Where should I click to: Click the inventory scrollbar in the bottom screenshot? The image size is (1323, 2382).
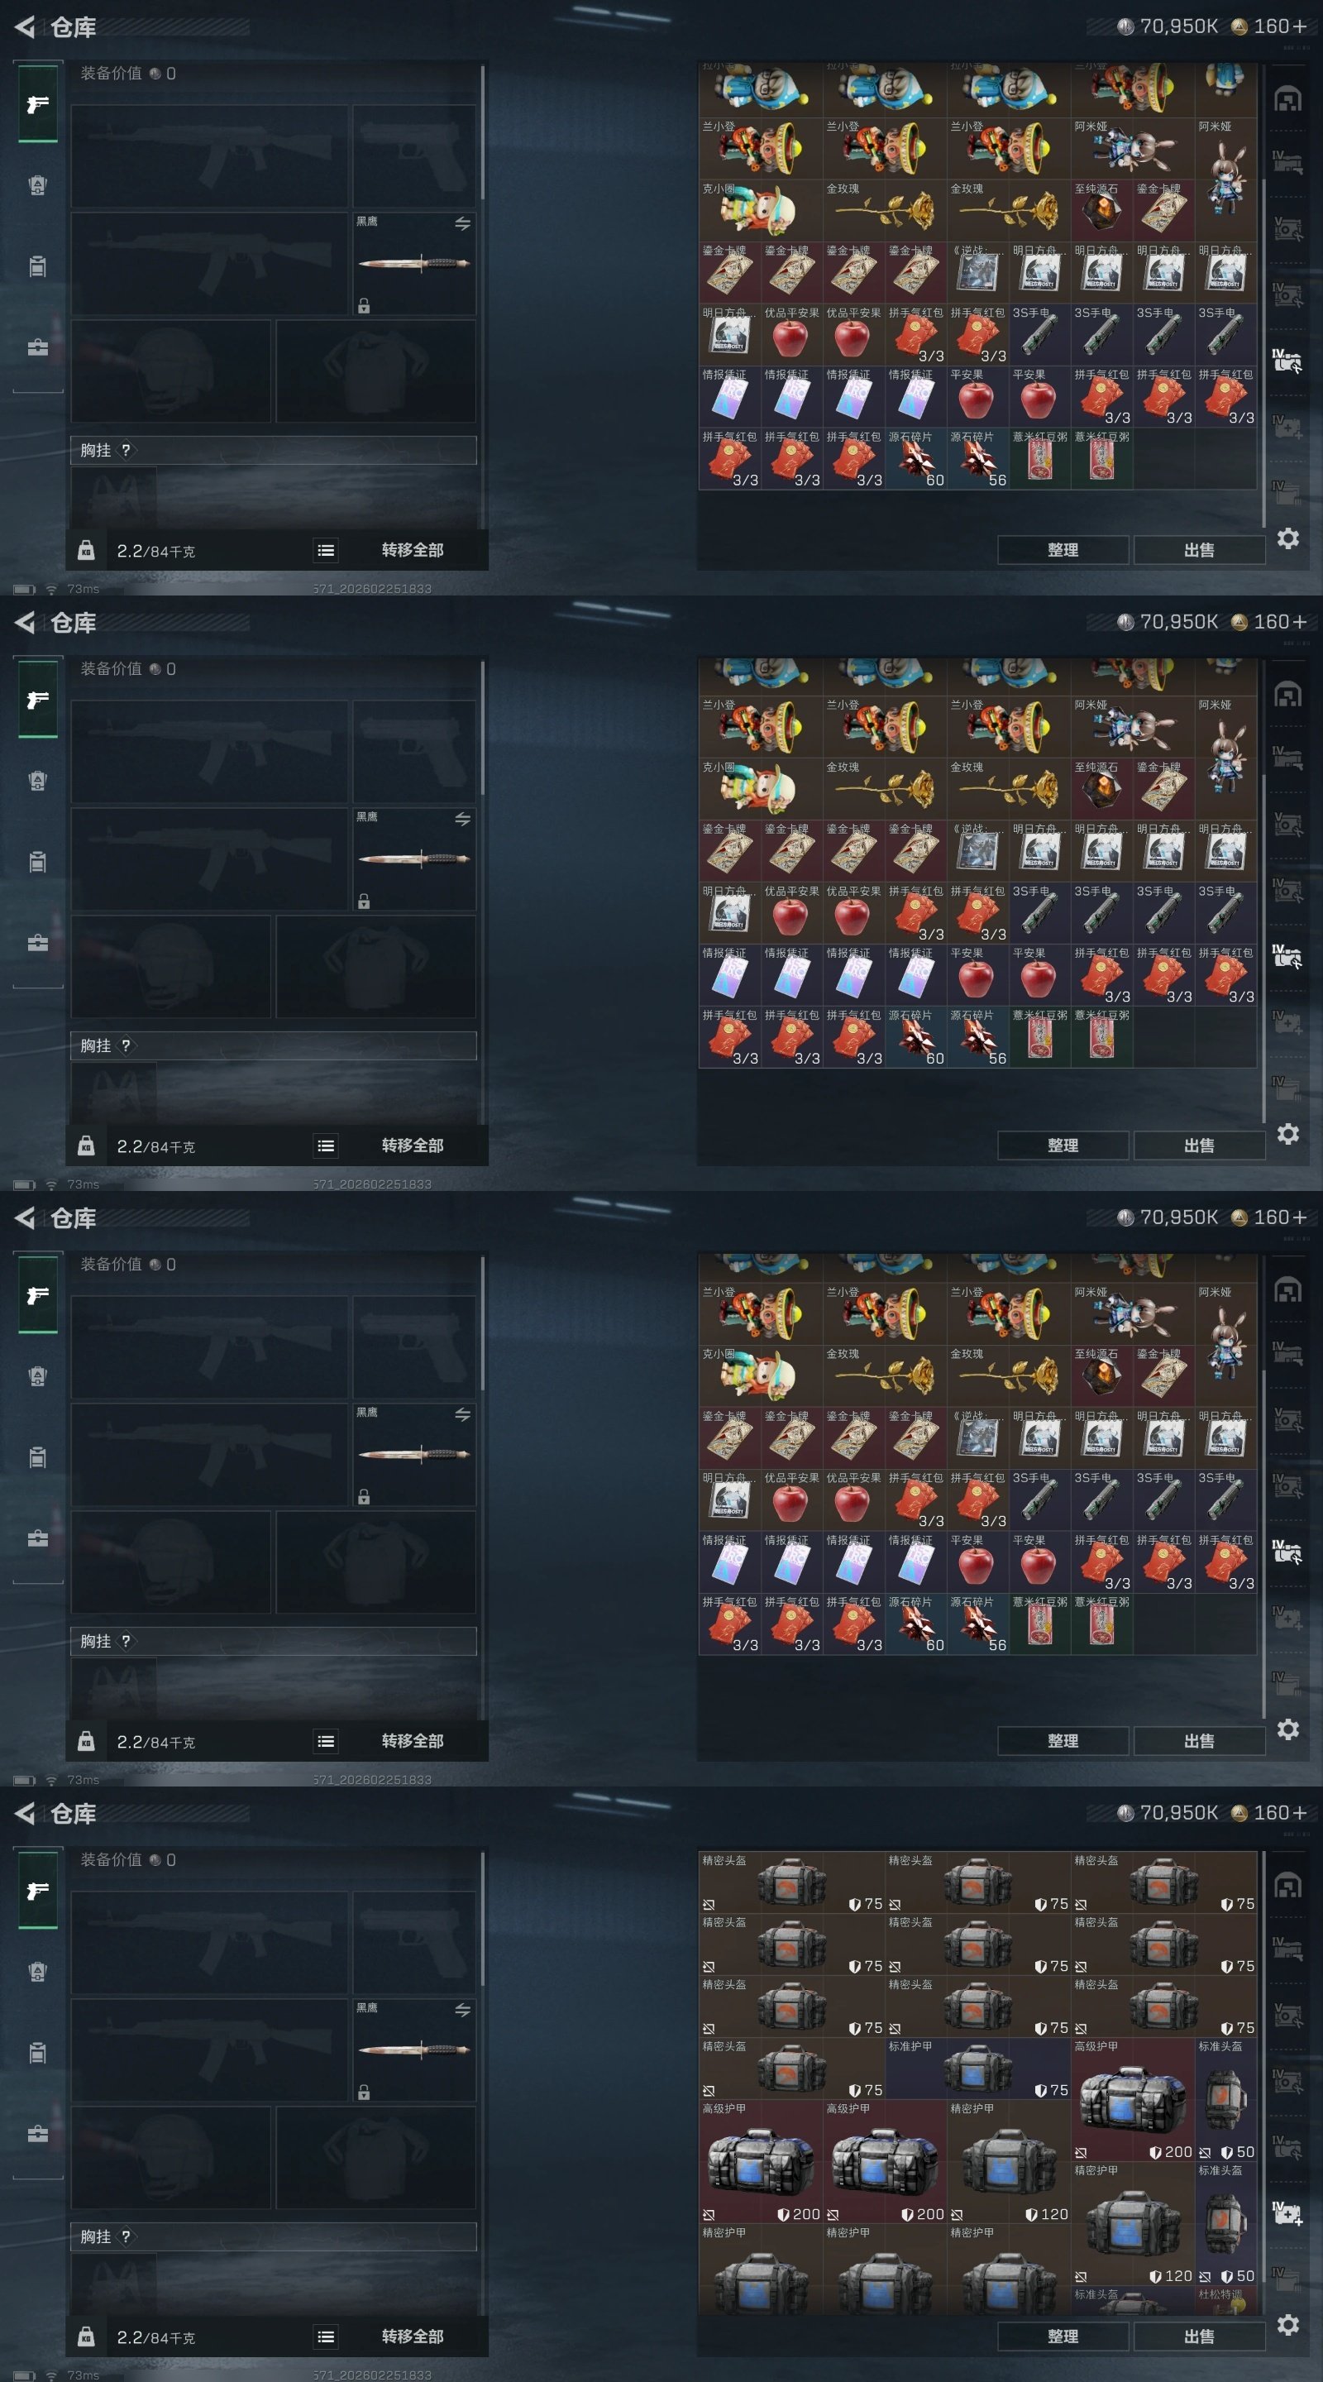[1263, 2081]
